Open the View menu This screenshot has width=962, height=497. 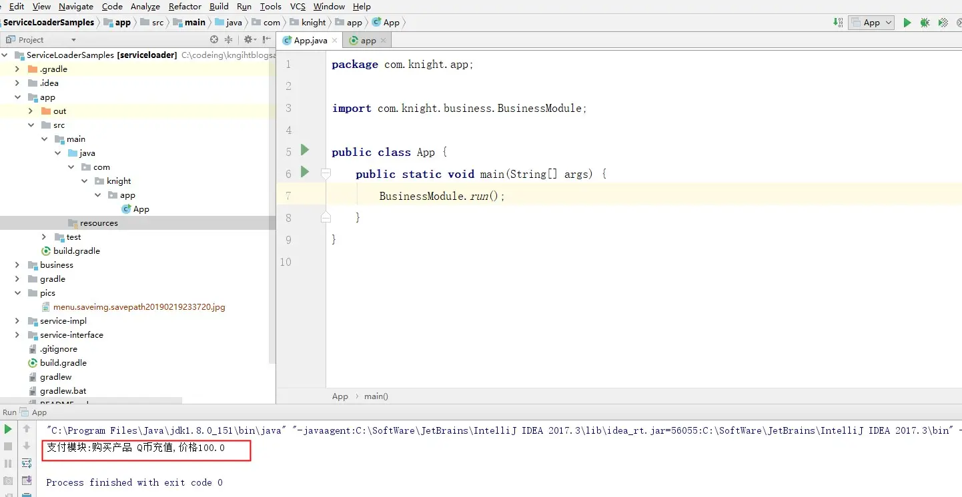(x=41, y=7)
